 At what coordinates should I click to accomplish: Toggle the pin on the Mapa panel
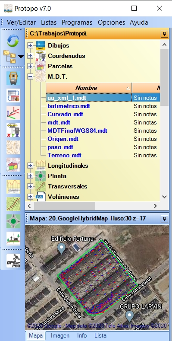point(164,219)
